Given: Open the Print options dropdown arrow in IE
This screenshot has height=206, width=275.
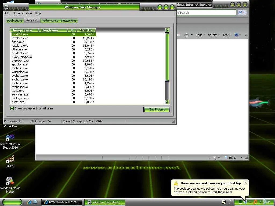Looking at the screenshot, I should (192, 35).
